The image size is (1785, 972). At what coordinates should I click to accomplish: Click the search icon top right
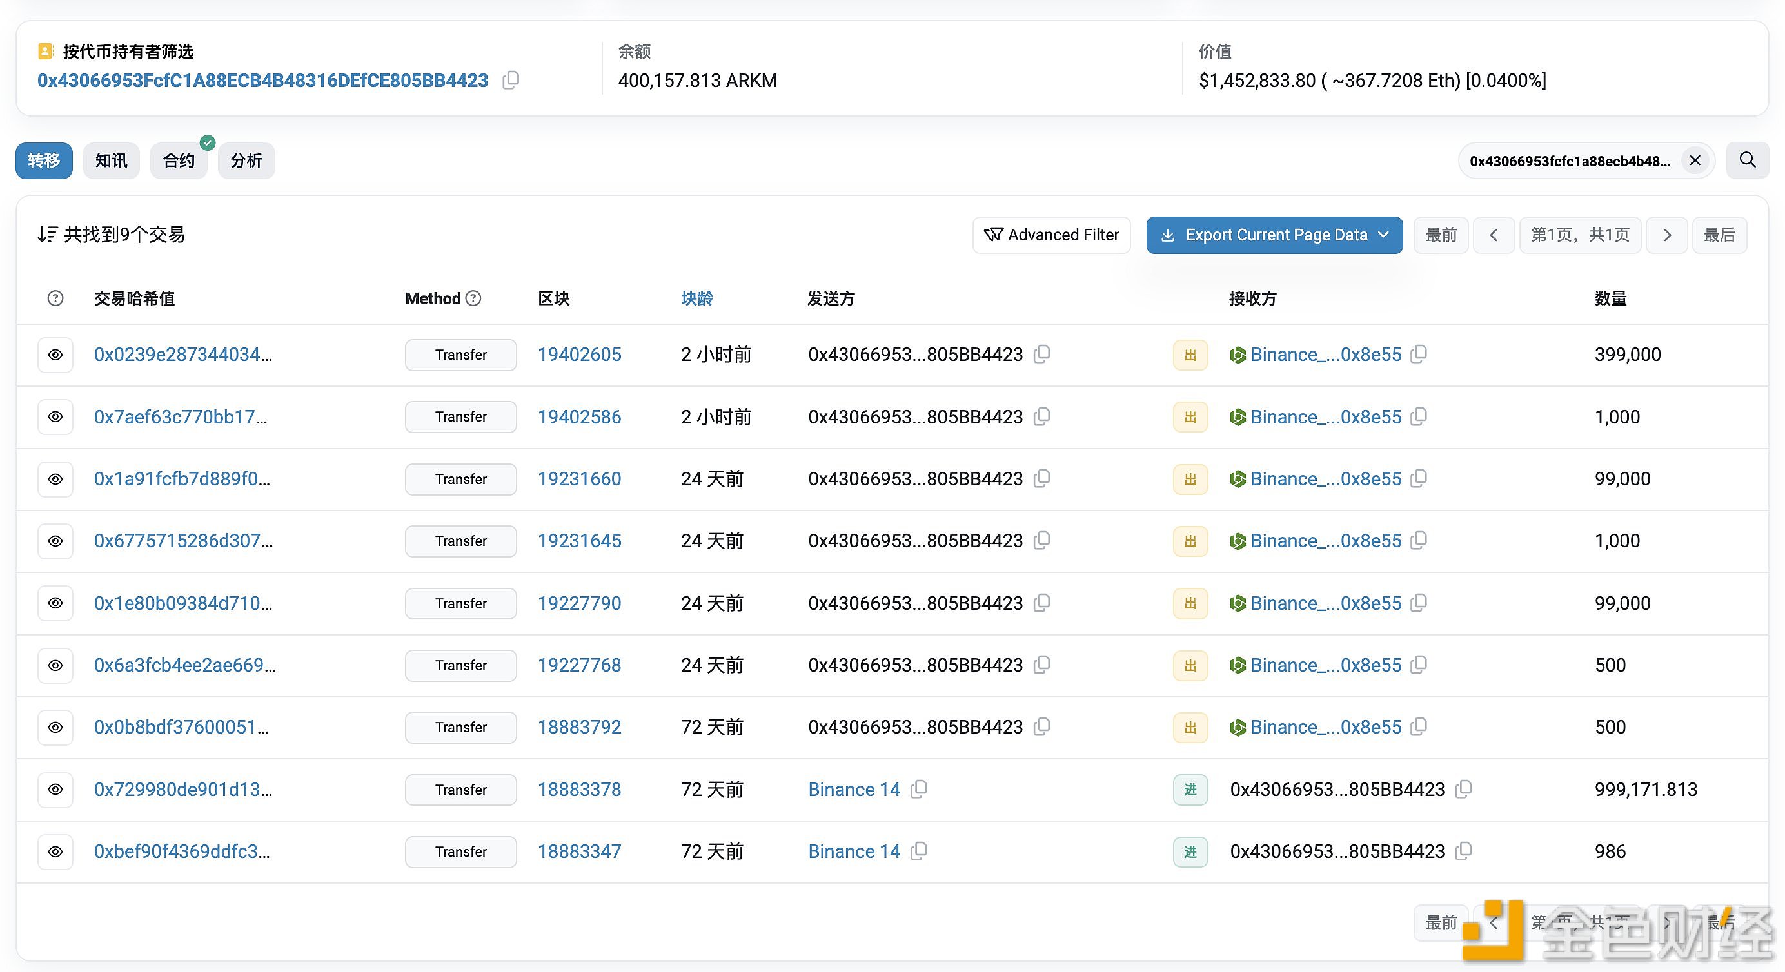(x=1750, y=160)
